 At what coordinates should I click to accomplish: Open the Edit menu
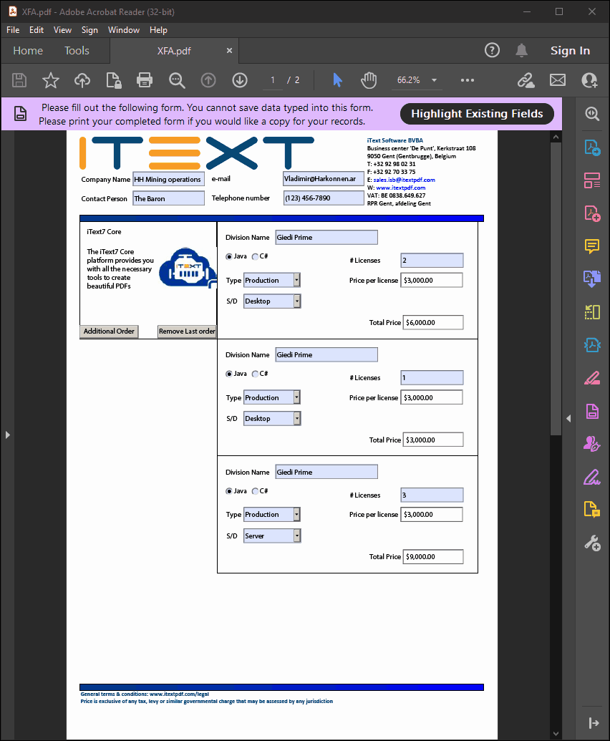36,30
